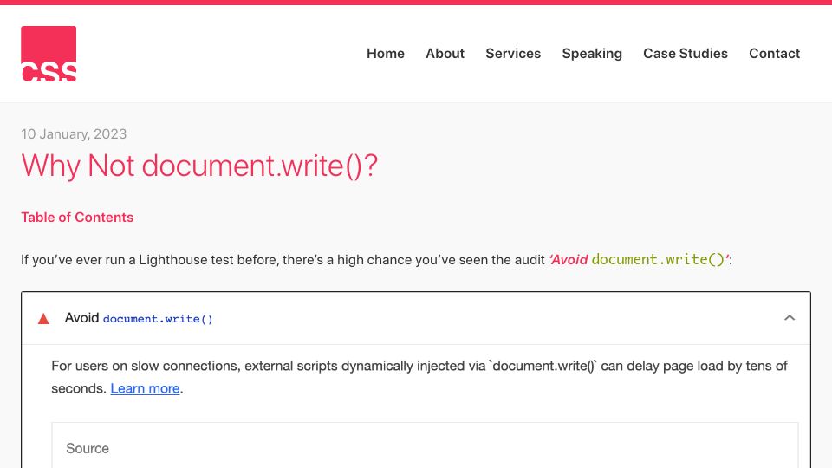
Task: Click the 'For users on slow connections' description
Action: click(419, 377)
